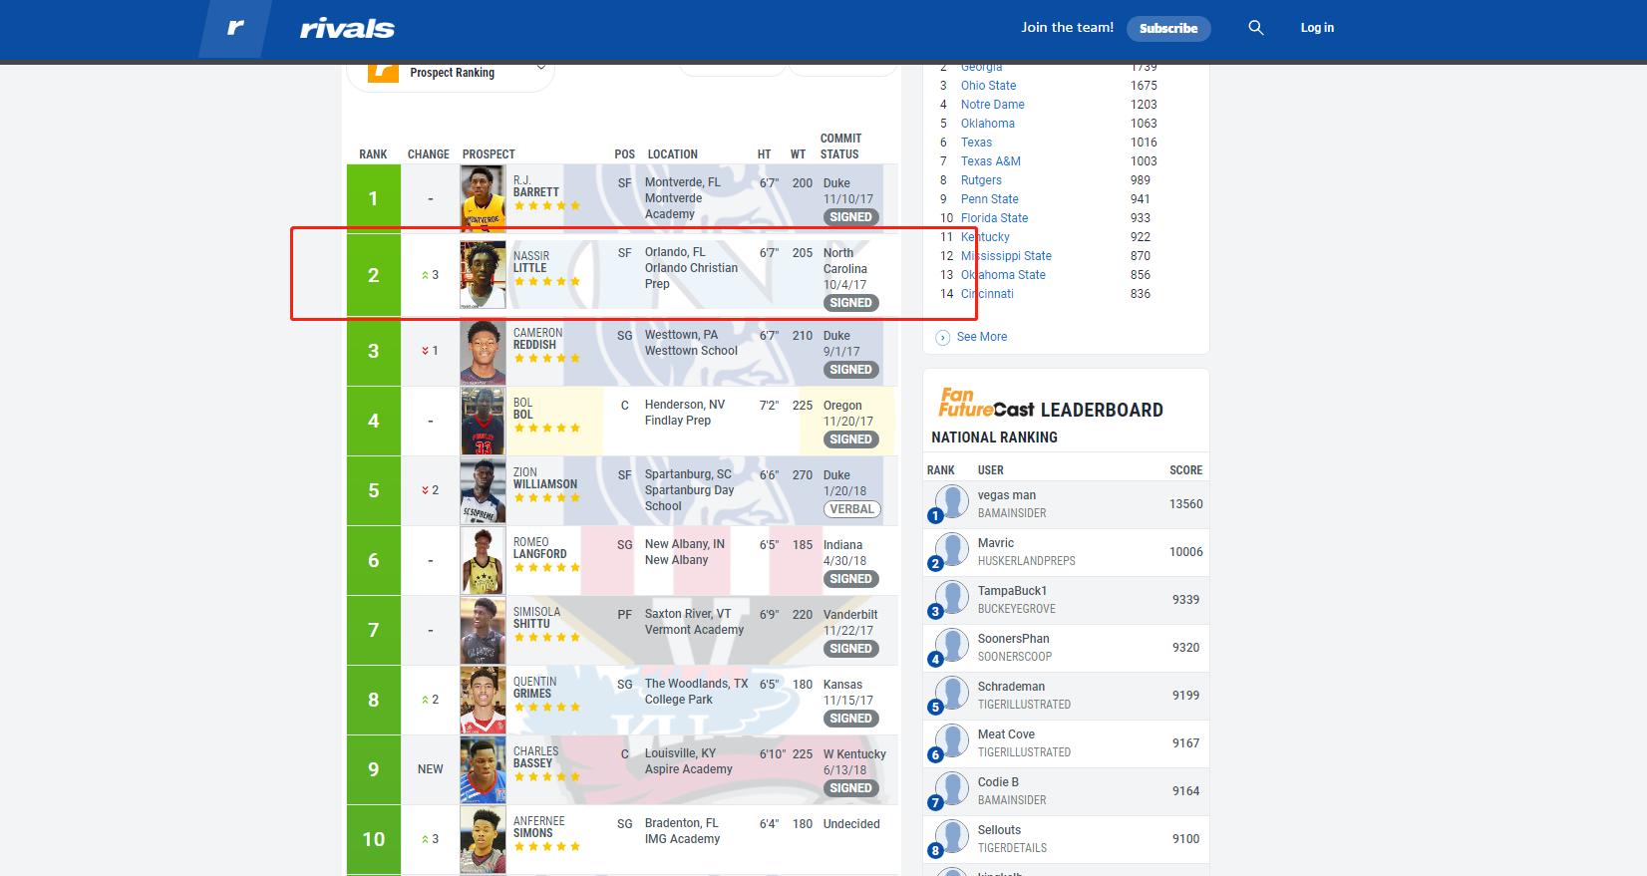This screenshot has height=876, width=1647.
Task: Open the Notre Dame team link
Action: click(993, 105)
